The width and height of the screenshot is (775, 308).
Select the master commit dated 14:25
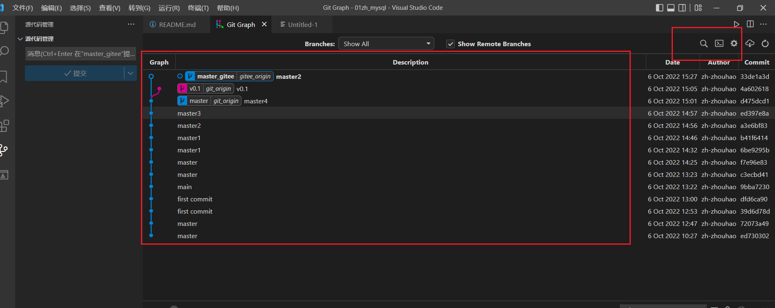click(x=459, y=162)
